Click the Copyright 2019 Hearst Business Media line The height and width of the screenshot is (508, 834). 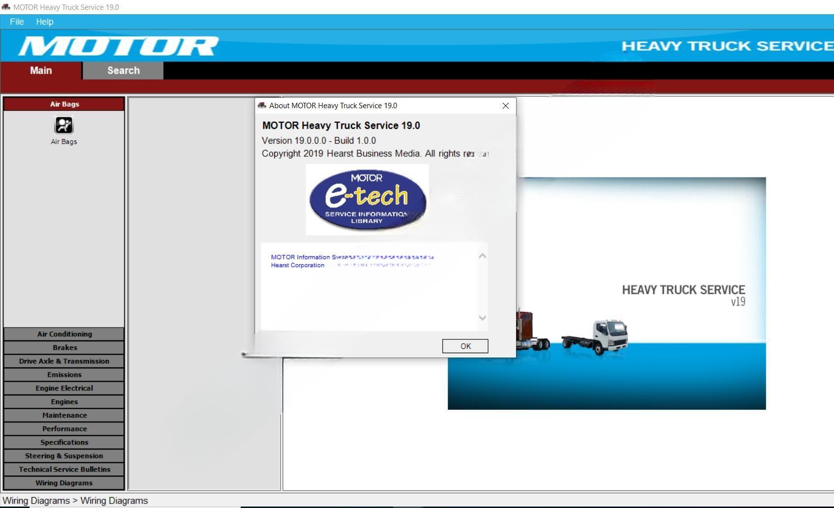[x=375, y=153]
